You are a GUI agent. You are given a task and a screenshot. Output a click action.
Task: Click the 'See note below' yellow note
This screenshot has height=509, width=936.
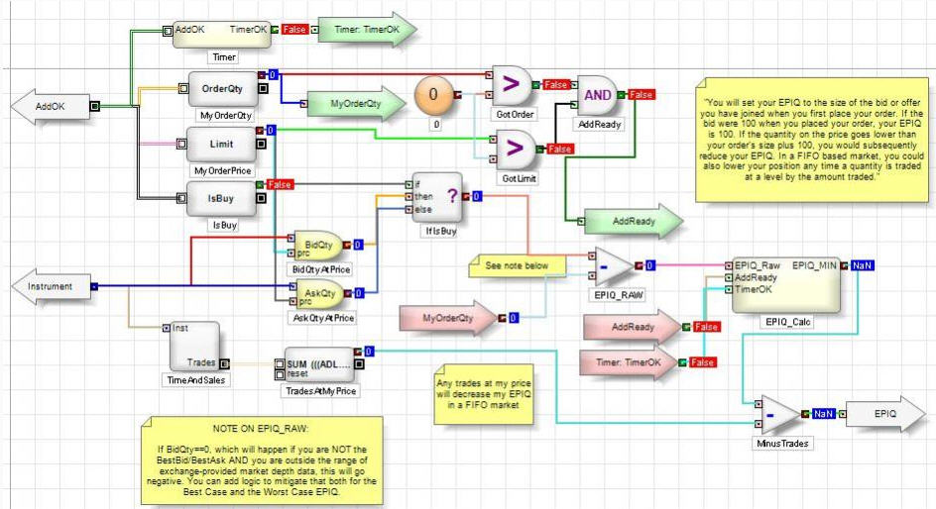pos(518,266)
